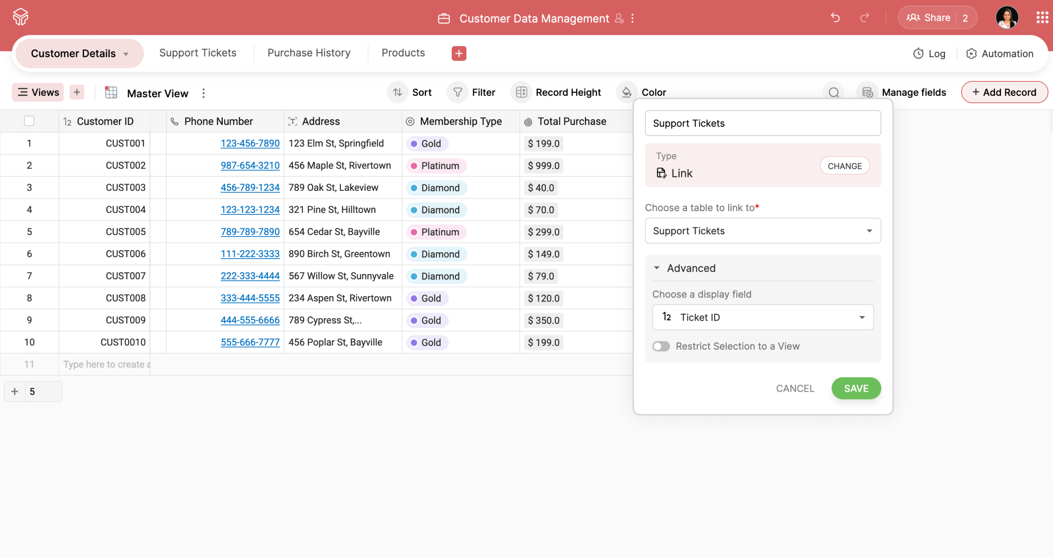
Task: Add a new view with the plus icon
Action: tap(77, 92)
